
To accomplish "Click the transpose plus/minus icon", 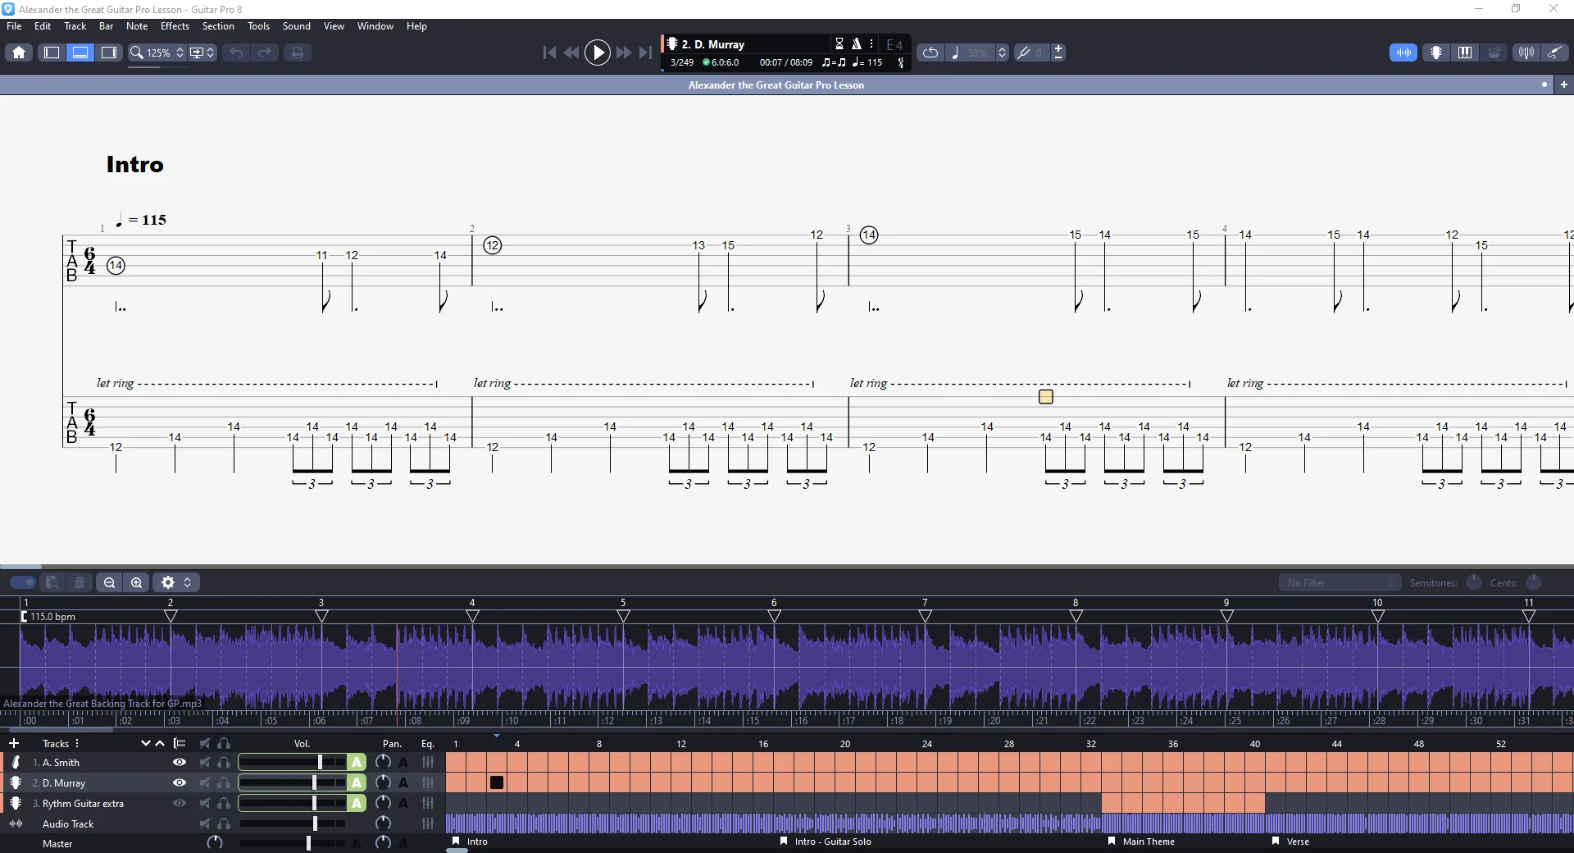I will pyautogui.click(x=1058, y=52).
